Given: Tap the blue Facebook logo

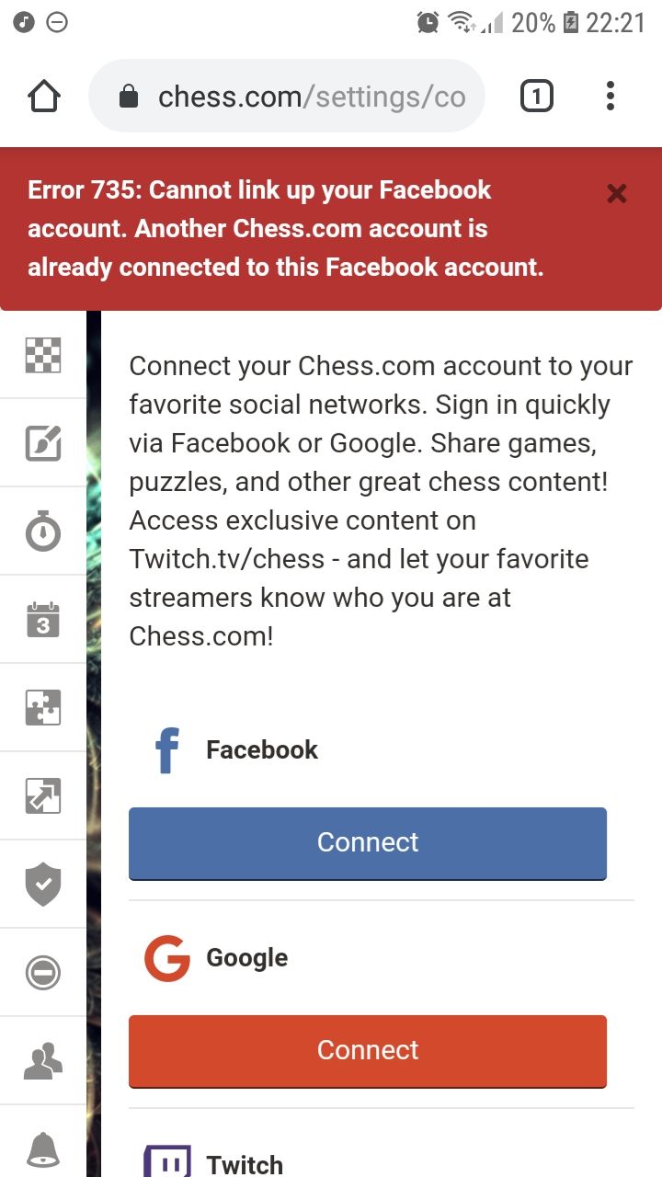Looking at the screenshot, I should (x=167, y=750).
